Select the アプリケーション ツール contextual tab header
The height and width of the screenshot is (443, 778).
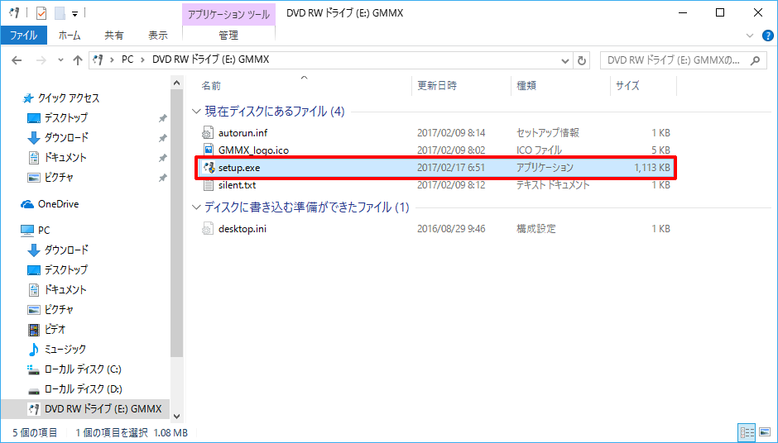click(228, 14)
